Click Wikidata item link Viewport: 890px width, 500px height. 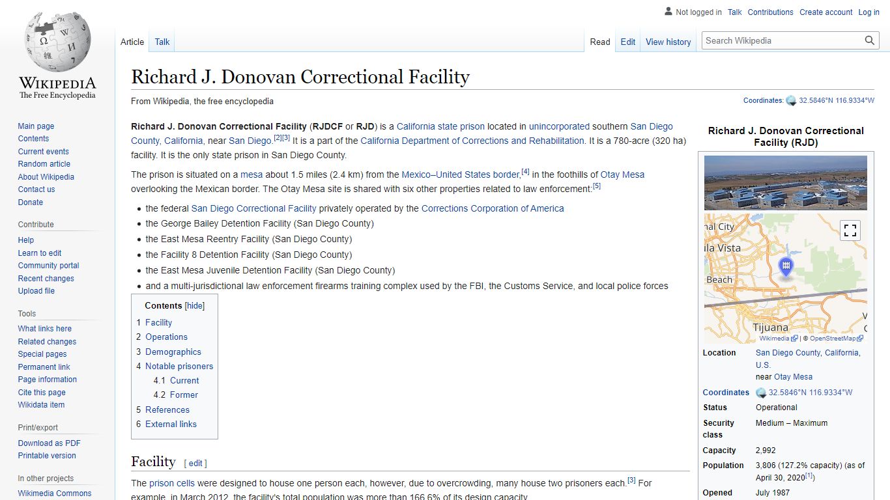(x=41, y=405)
